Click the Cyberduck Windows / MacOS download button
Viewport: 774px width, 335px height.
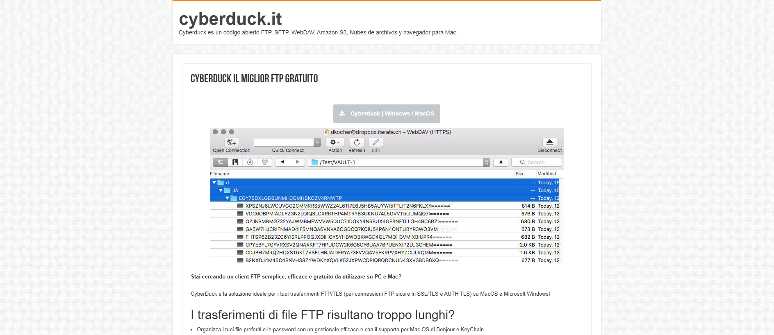pyautogui.click(x=387, y=113)
